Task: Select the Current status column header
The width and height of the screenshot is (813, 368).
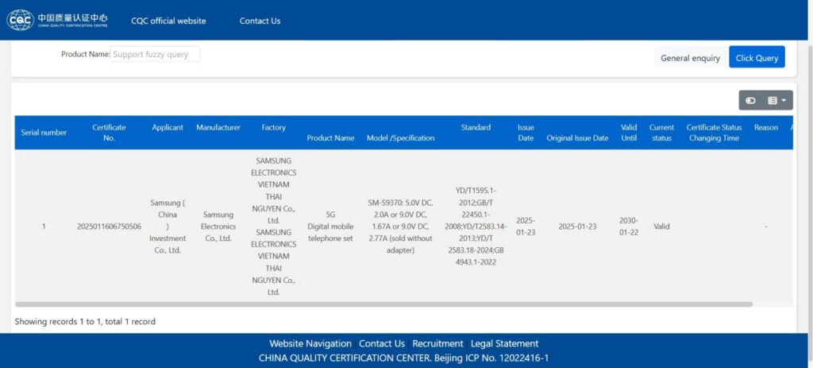Action: click(x=661, y=133)
